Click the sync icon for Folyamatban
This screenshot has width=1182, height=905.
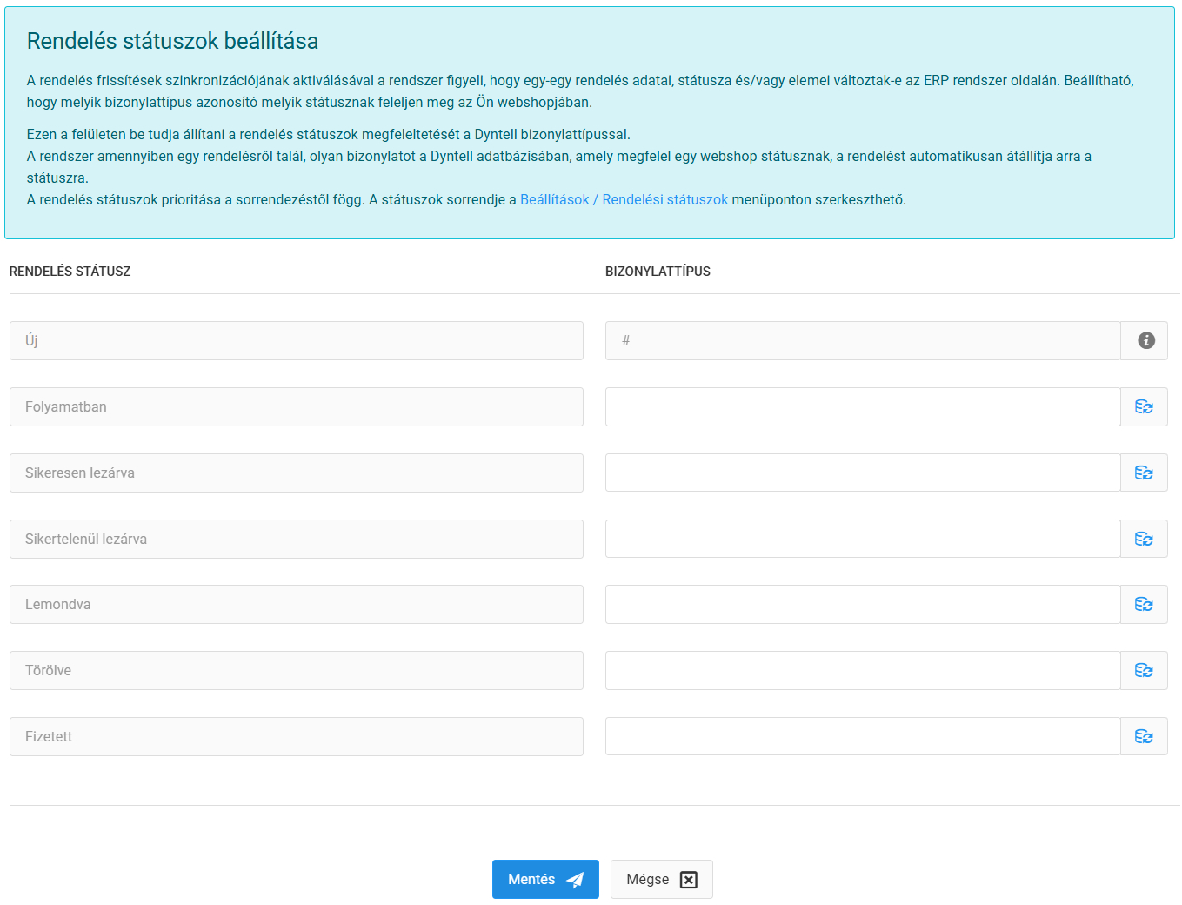(x=1144, y=406)
